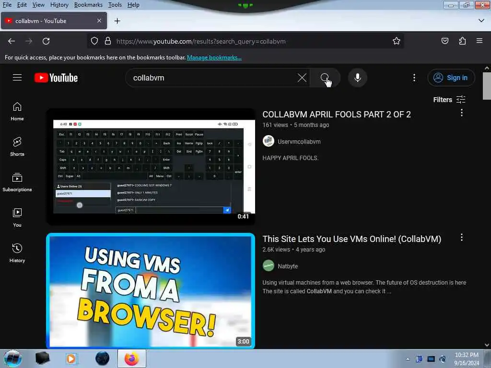This screenshot has height=368, width=491.
Task: Clear the search query with X
Action: click(x=302, y=78)
